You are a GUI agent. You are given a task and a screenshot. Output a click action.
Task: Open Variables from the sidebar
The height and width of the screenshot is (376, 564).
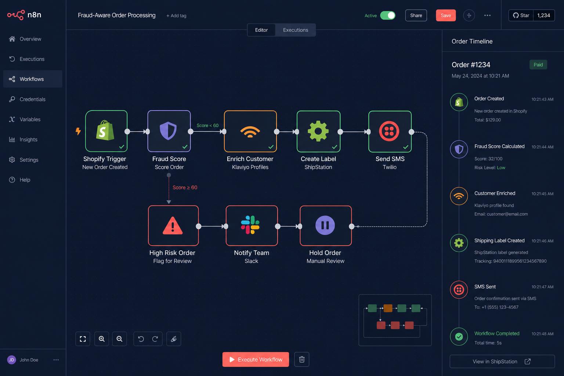point(33,119)
